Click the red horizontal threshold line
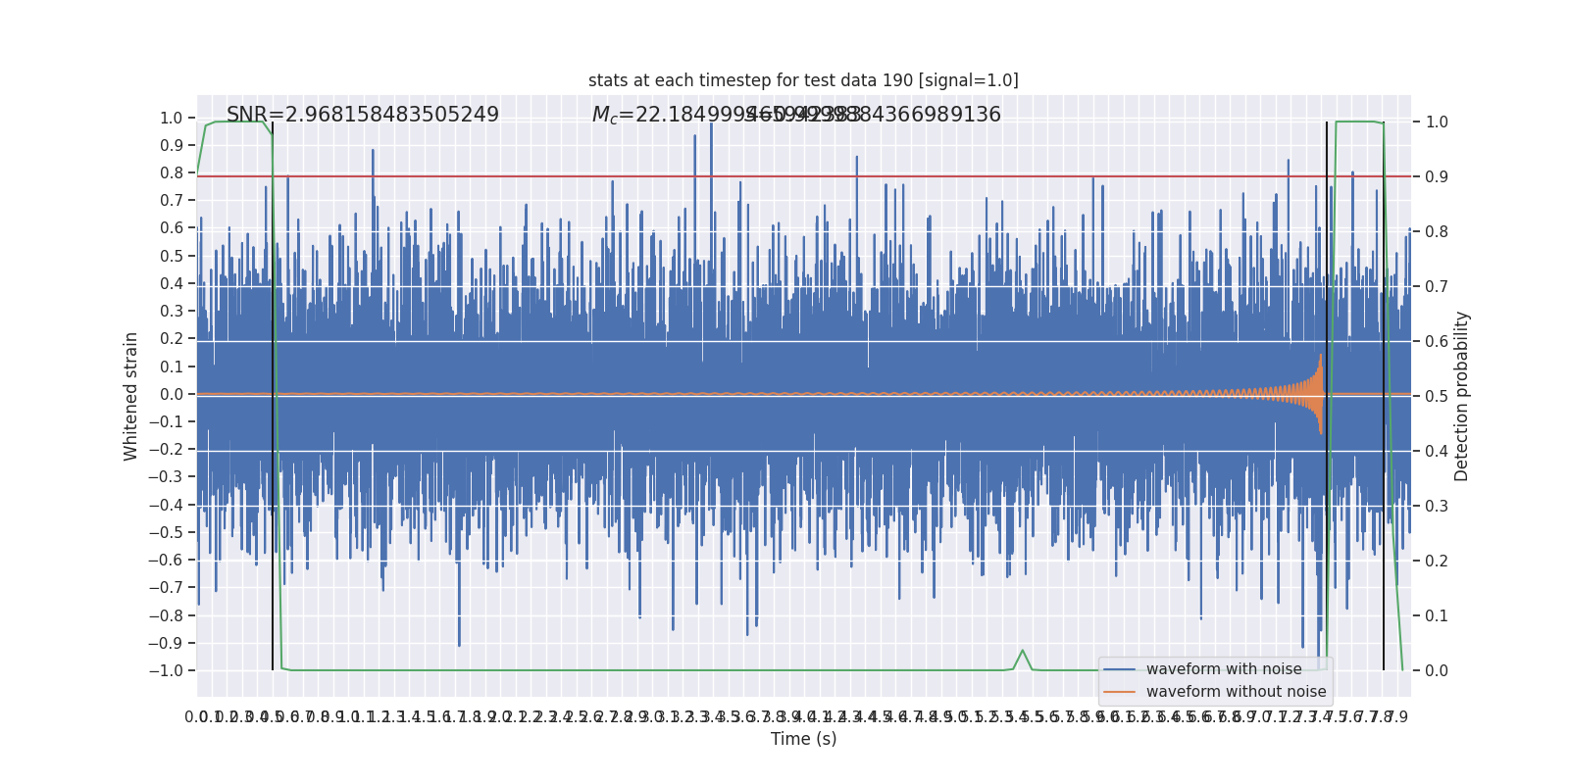Image resolution: width=1569 pixels, height=784 pixels. pyautogui.click(x=804, y=176)
